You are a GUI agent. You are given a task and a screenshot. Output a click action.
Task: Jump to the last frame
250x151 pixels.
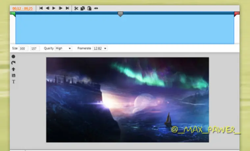[x=67, y=8]
